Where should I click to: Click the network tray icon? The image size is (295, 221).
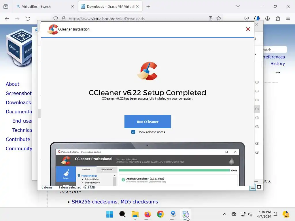coord(243,214)
